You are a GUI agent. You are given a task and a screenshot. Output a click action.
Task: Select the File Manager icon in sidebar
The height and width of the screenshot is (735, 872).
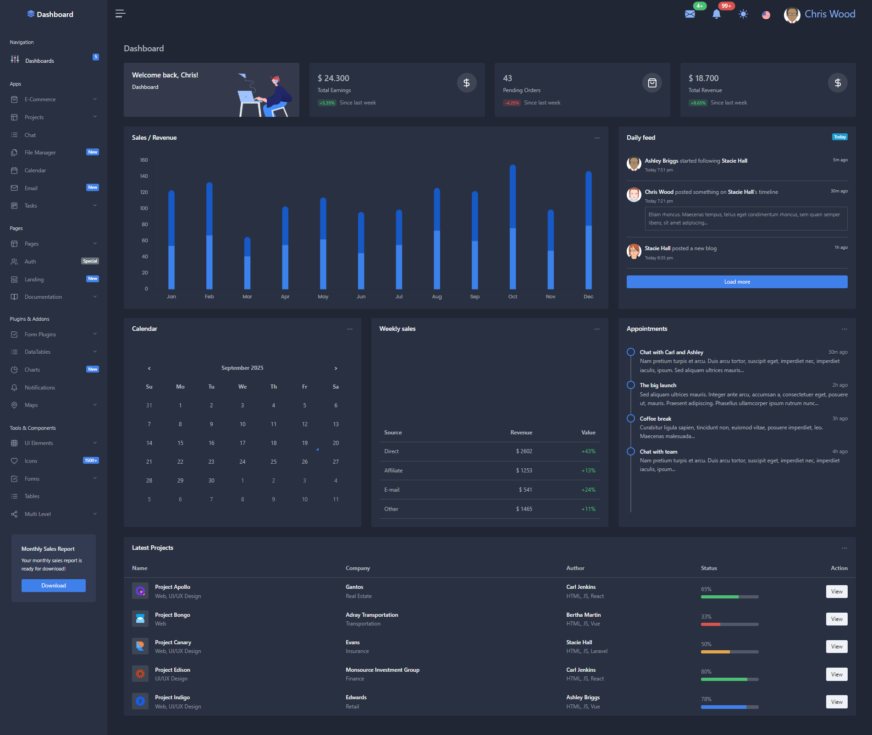click(15, 152)
